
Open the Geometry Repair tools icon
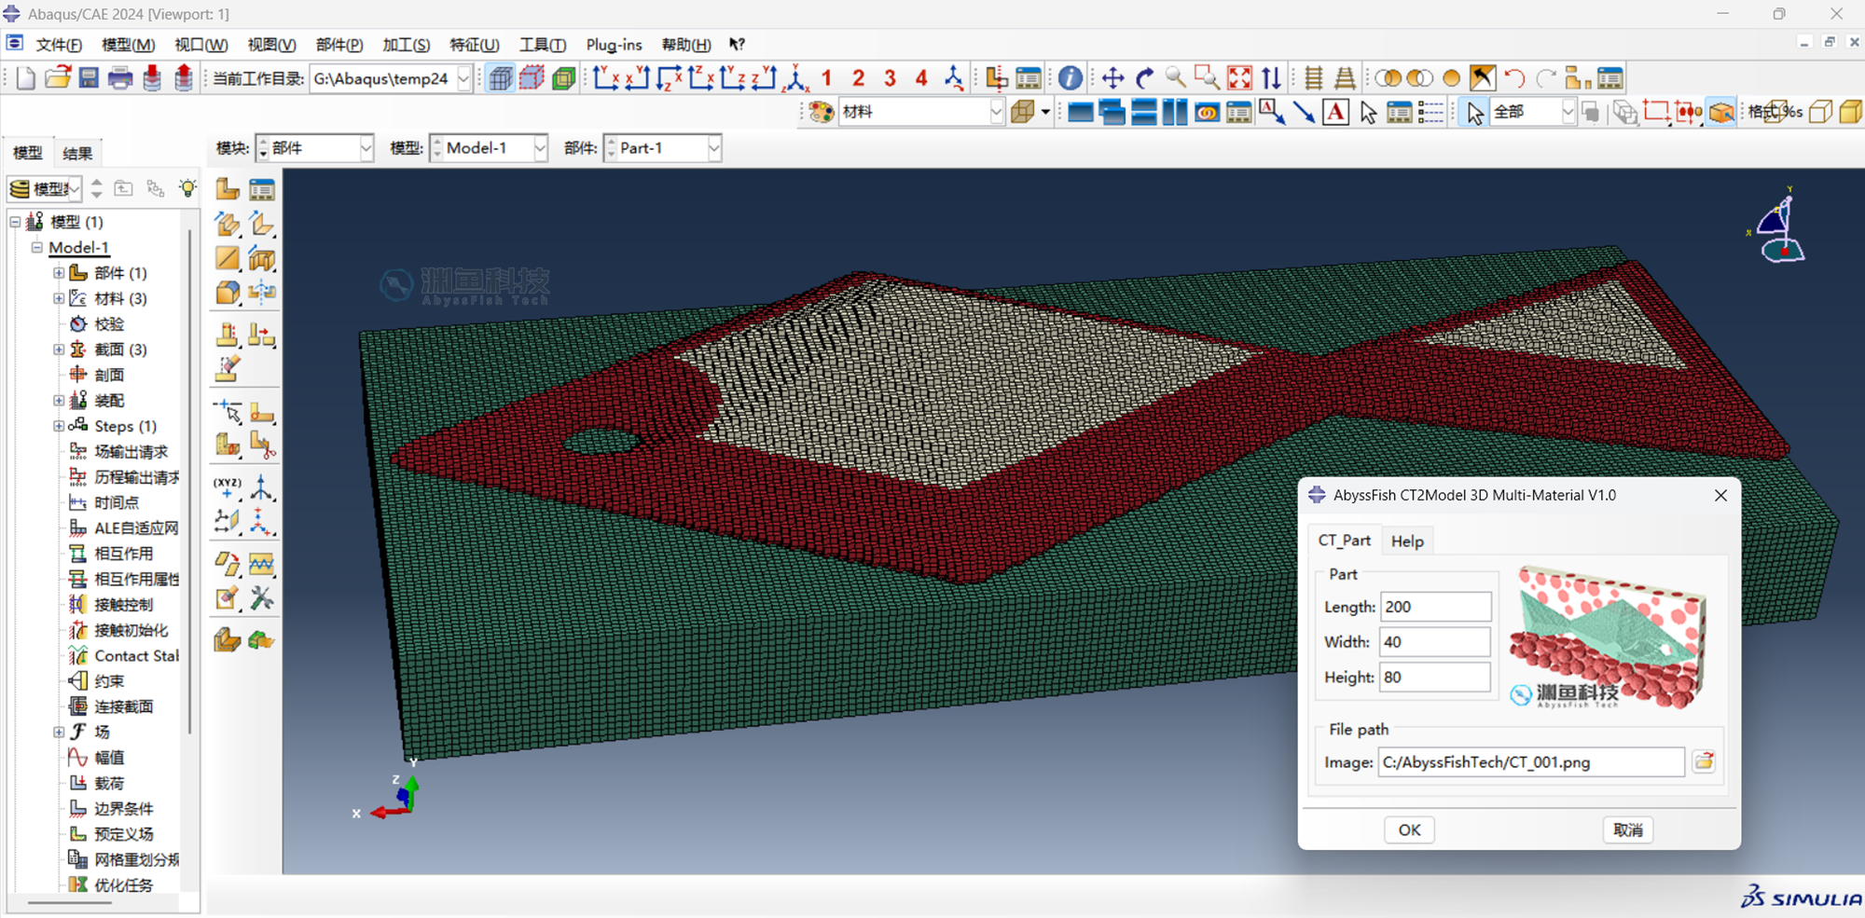262,597
